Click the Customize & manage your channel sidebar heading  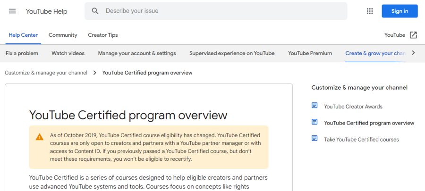click(359, 88)
